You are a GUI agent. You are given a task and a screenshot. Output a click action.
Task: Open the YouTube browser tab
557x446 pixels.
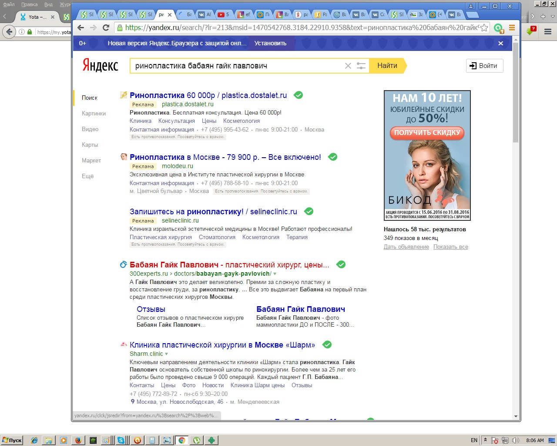(x=223, y=14)
